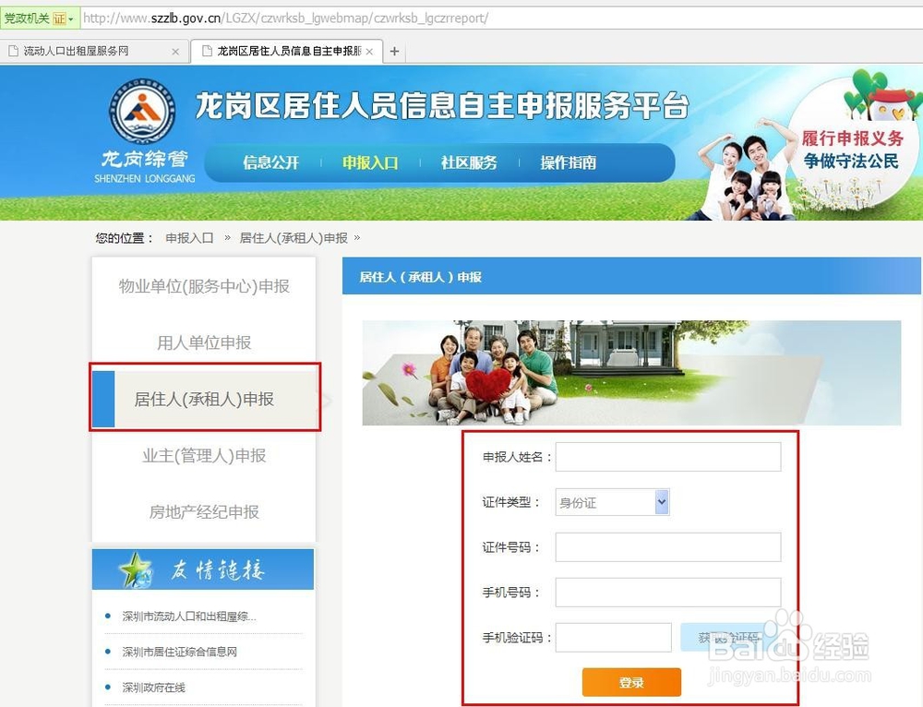Click the 手机验证码 input field
The image size is (923, 707).
pyautogui.click(x=614, y=638)
